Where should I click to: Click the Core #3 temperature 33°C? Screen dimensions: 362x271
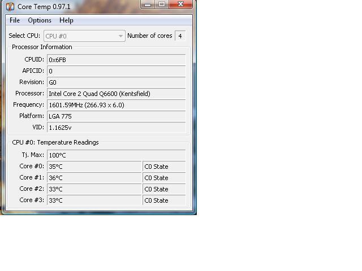(94, 200)
